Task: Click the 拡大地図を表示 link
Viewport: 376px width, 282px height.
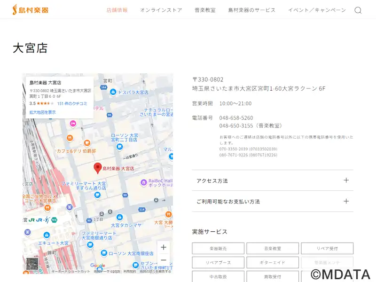Action: coord(42,112)
